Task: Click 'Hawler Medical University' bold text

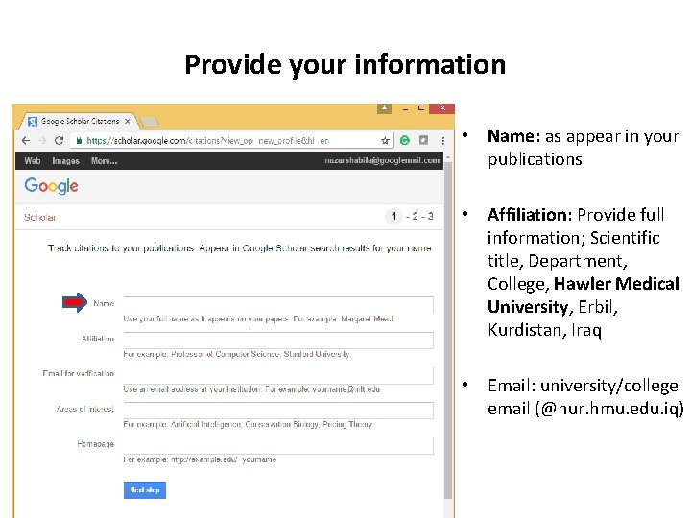Action: click(584, 295)
